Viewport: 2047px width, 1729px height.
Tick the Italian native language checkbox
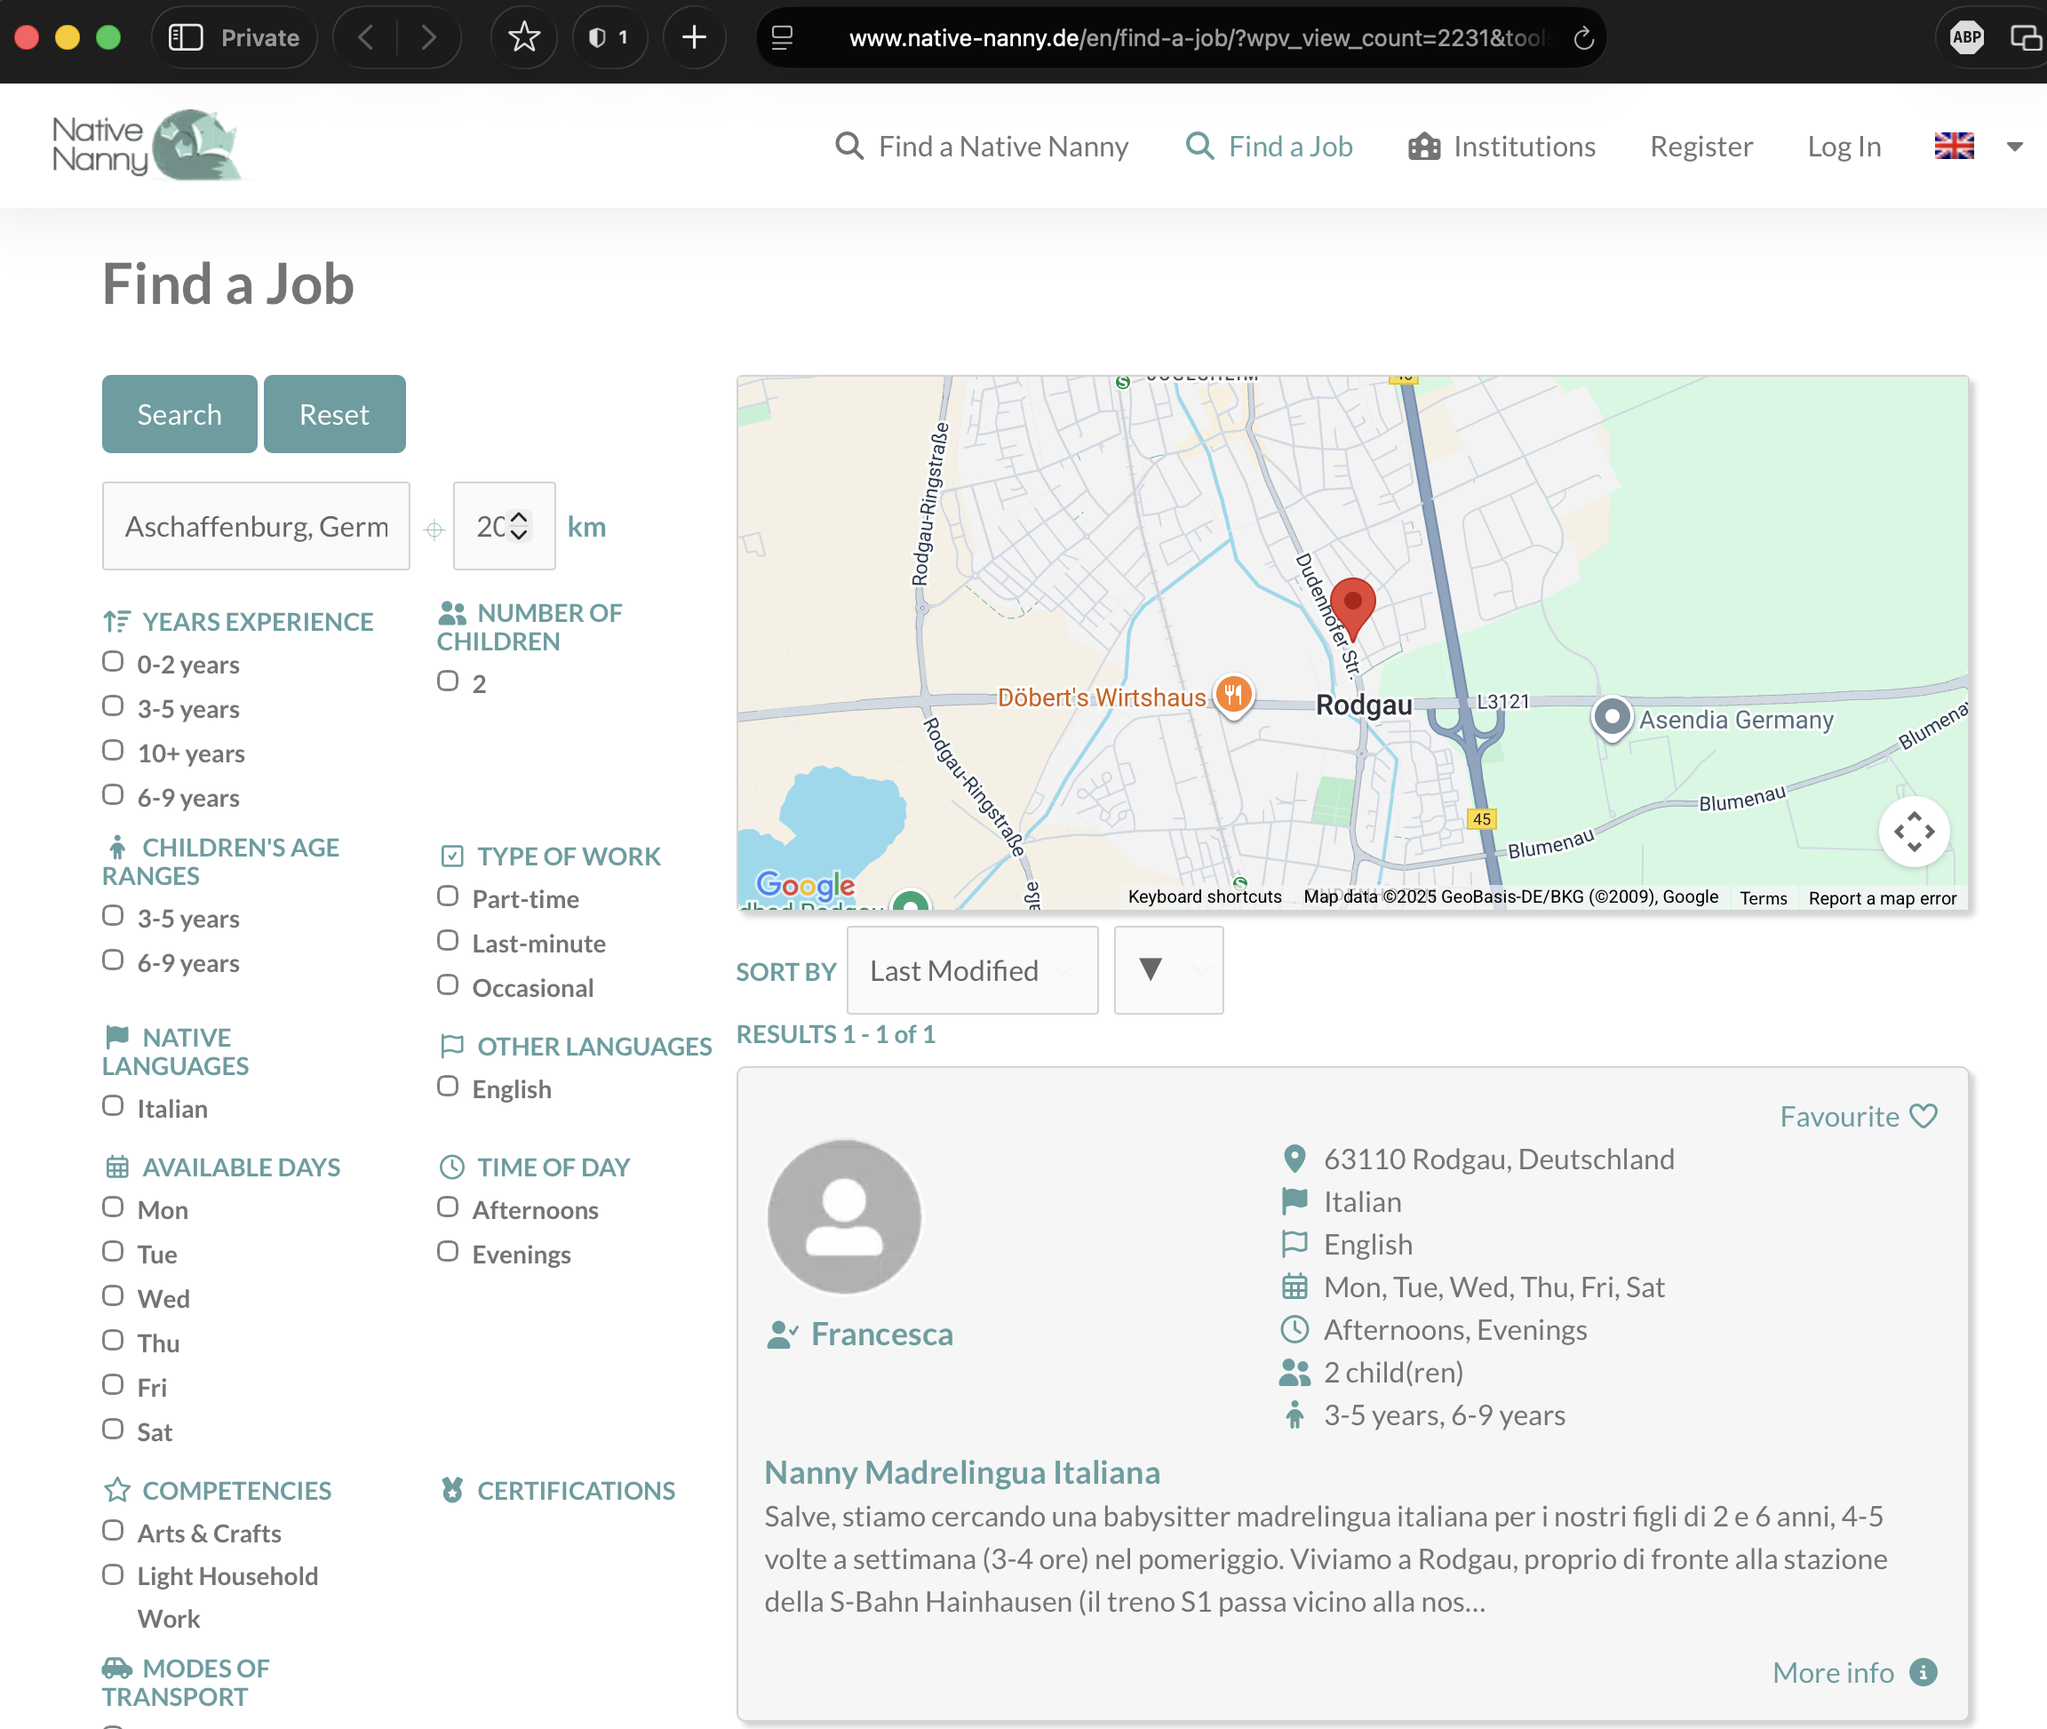pos(114,1106)
